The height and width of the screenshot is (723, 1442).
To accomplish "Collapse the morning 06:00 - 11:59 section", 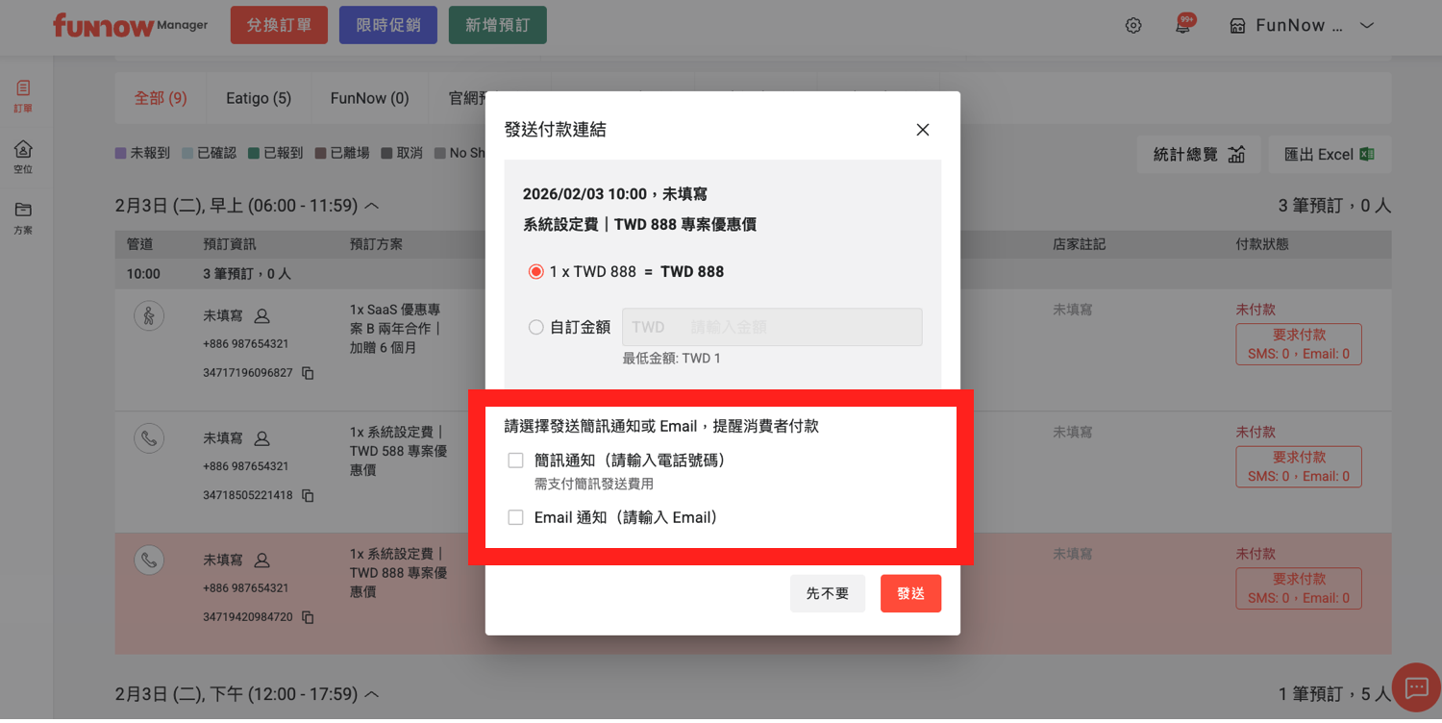I will pyautogui.click(x=372, y=206).
